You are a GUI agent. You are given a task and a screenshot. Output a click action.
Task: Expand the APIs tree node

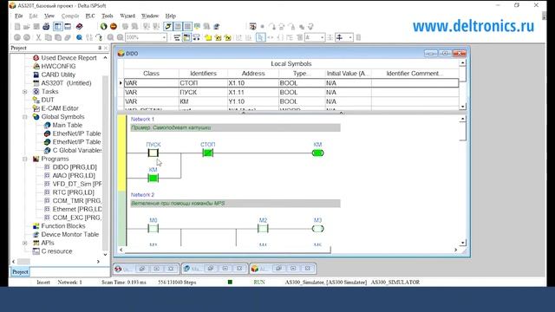[25, 243]
